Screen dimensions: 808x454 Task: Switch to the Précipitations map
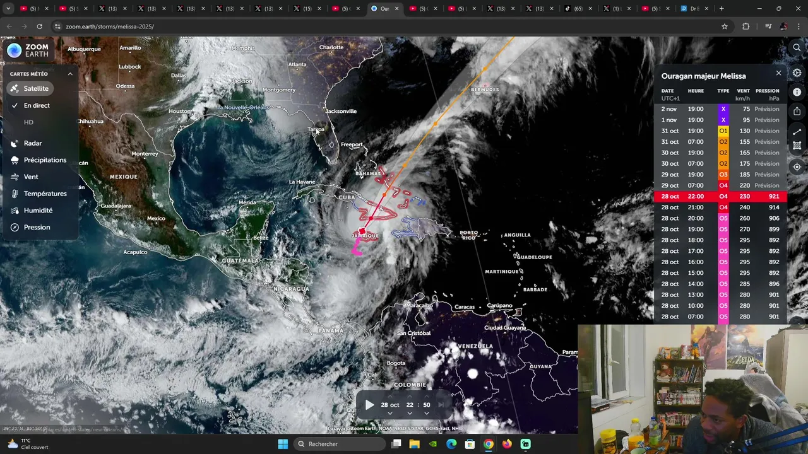pyautogui.click(x=39, y=160)
